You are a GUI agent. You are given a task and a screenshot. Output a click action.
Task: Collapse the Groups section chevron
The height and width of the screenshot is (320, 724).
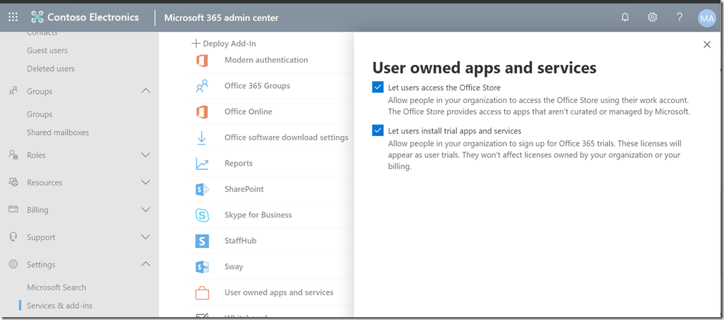tap(146, 91)
